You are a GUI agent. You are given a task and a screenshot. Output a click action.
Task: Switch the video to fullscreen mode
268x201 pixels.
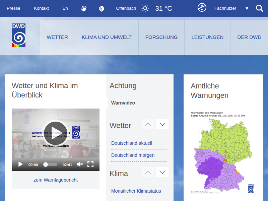click(x=90, y=164)
